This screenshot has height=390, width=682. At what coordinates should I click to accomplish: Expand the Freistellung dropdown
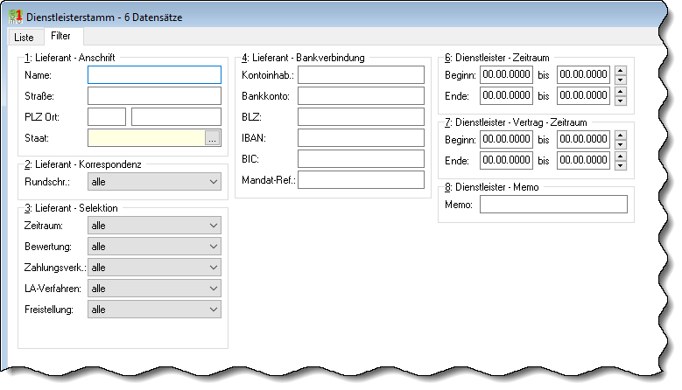154,310
